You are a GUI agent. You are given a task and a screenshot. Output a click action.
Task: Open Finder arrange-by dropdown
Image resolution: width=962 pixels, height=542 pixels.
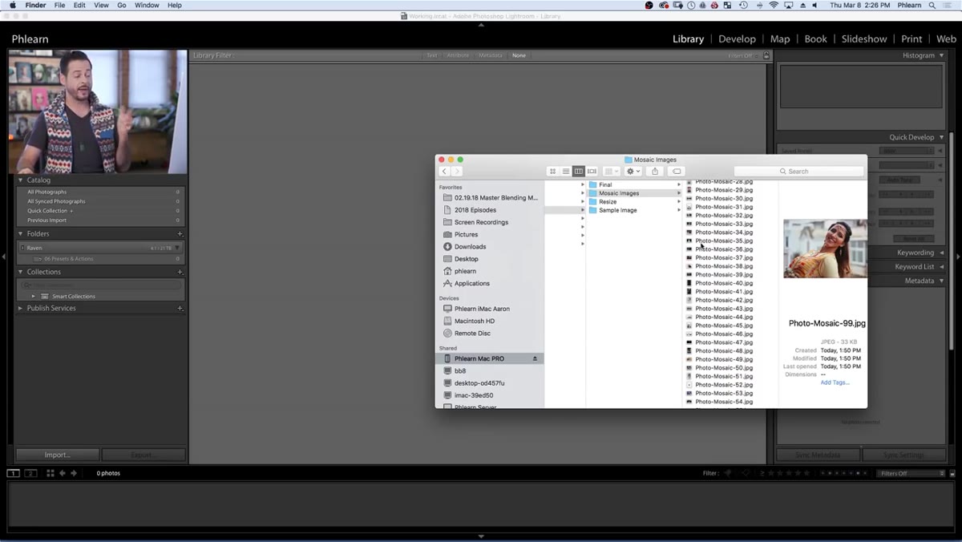pyautogui.click(x=611, y=172)
